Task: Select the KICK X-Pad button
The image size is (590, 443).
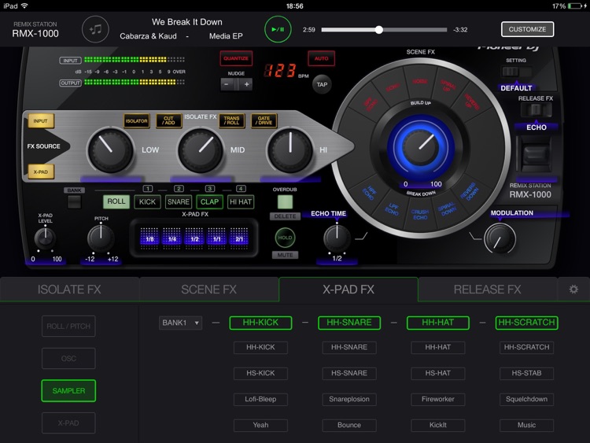Action: (x=148, y=202)
